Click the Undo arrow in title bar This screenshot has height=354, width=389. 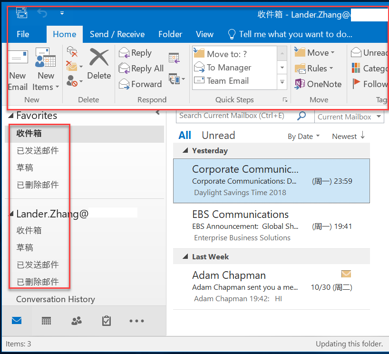click(x=42, y=13)
